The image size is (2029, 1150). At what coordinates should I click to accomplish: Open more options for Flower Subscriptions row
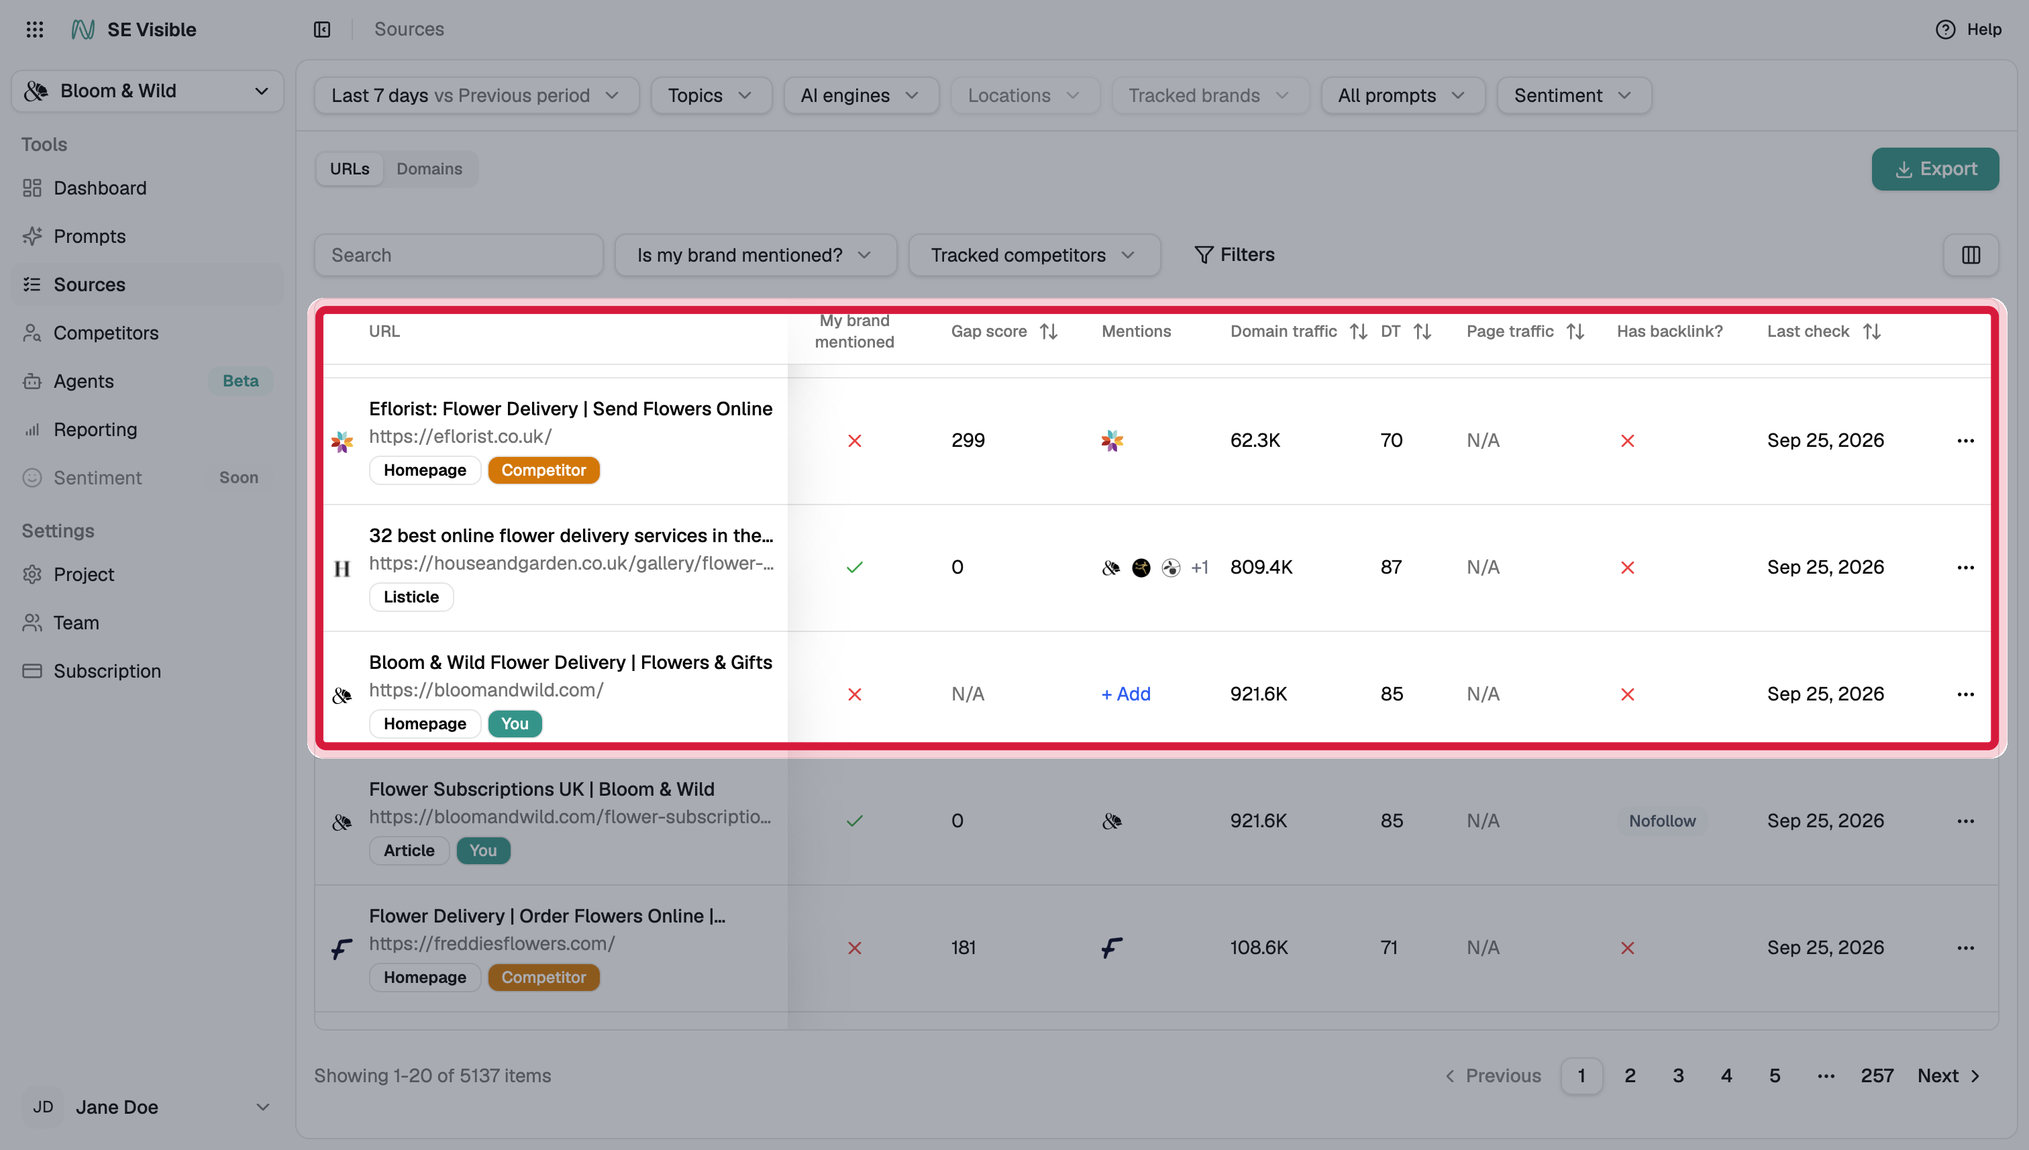coord(1965,821)
